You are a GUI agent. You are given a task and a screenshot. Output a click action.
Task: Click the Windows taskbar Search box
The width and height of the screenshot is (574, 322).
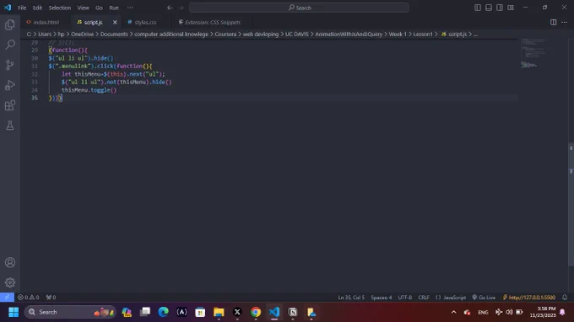click(x=69, y=312)
